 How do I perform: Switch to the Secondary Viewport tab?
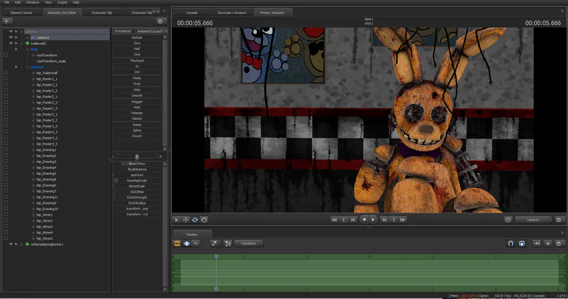click(232, 13)
